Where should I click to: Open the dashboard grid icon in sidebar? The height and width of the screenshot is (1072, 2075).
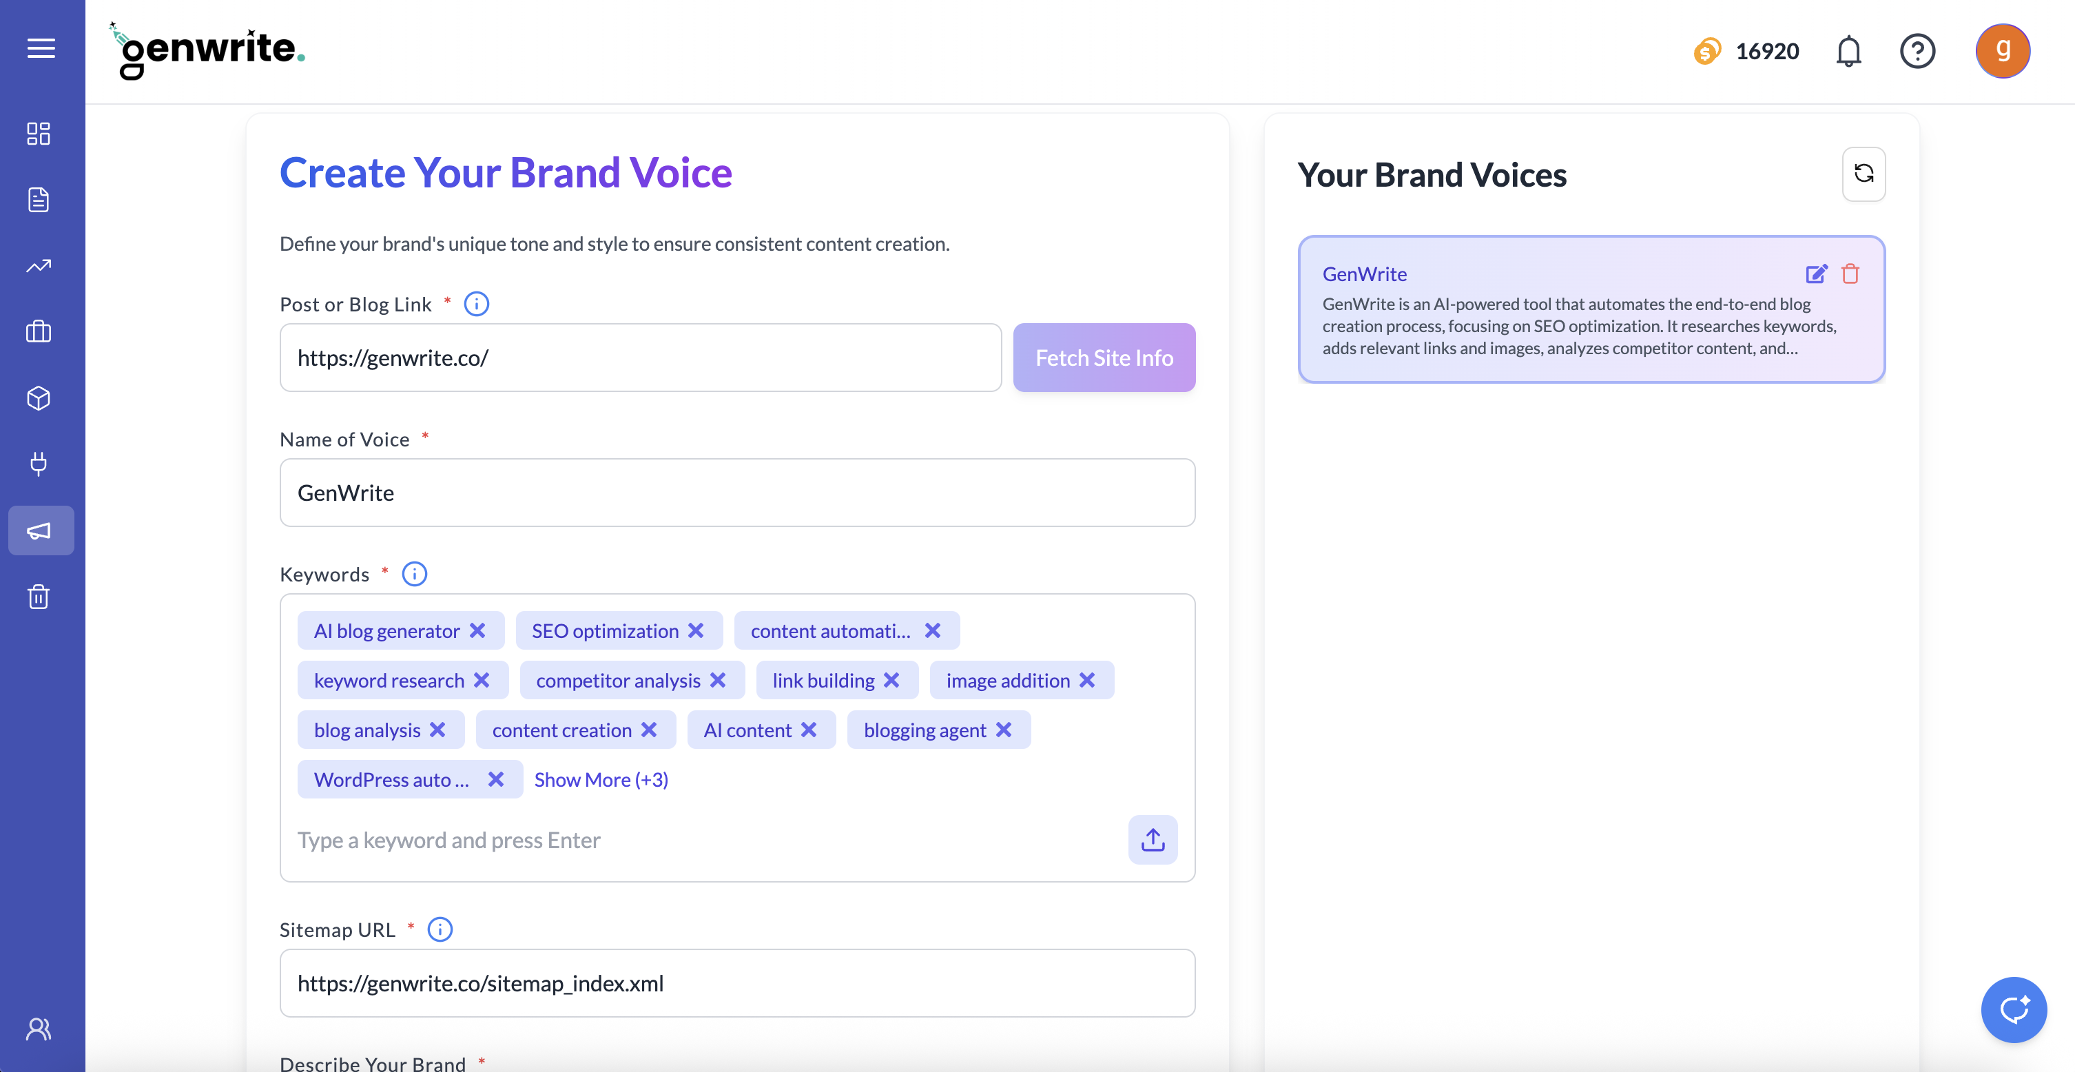coord(39,134)
